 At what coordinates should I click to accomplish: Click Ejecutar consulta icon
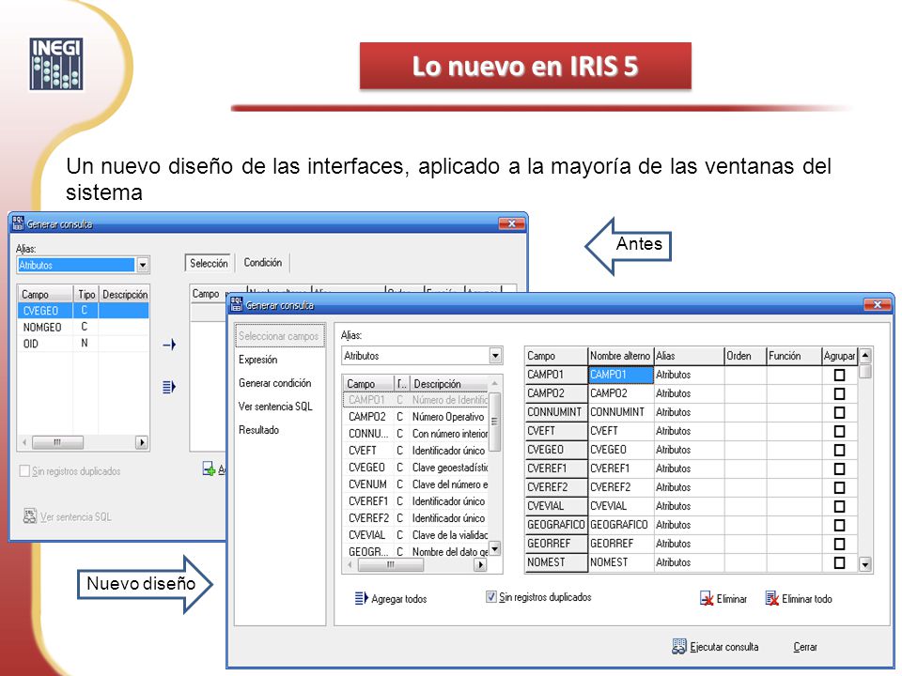pos(678,647)
